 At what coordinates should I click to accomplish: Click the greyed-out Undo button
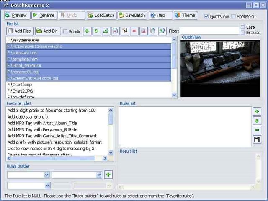[x=72, y=15]
